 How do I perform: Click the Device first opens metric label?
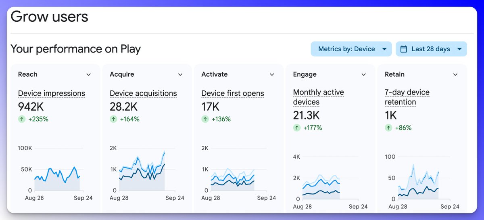tap(233, 93)
